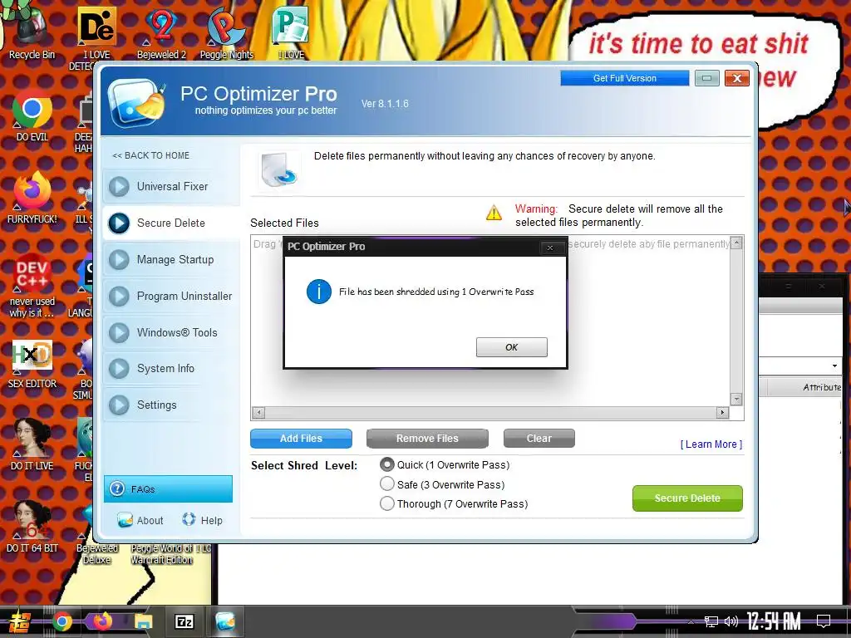Viewport: 851px width, 638px height.
Task: Open the dropdown arrow in background window
Action: (x=834, y=366)
